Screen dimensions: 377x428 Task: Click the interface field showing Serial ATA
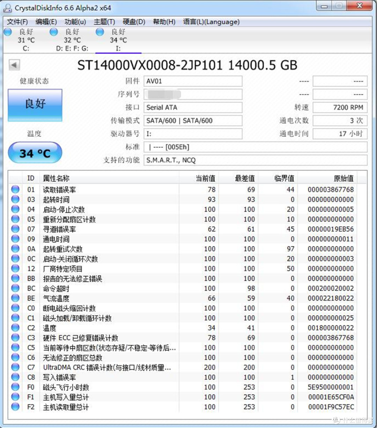pos(193,107)
